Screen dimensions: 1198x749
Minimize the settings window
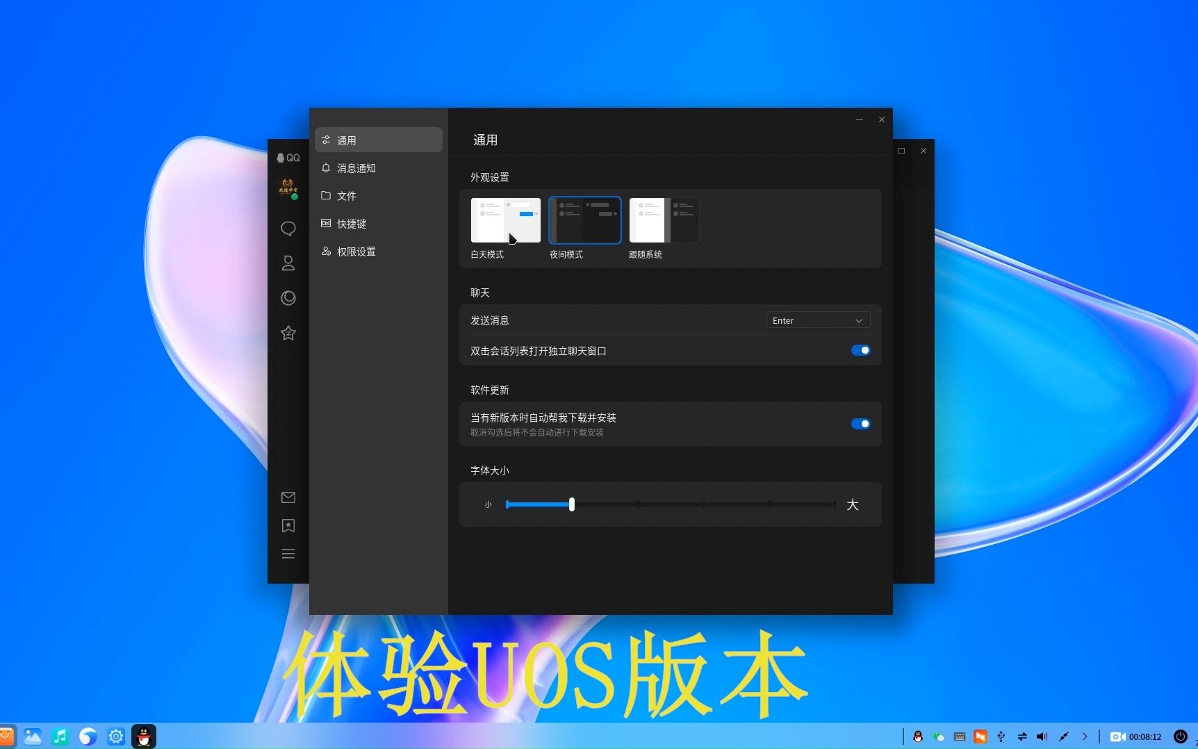coord(860,120)
